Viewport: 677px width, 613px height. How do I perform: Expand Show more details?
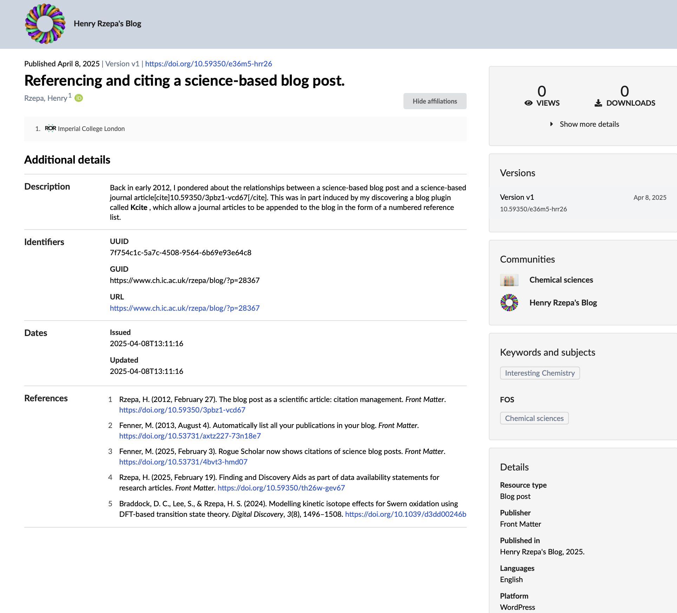[x=589, y=124]
